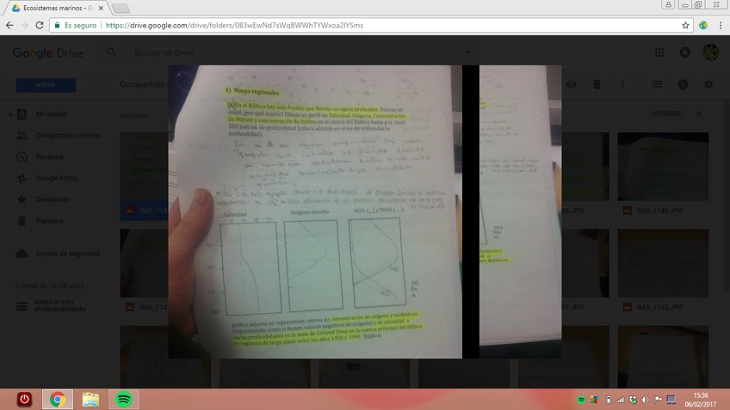Click the Es seguro security indicator
The image size is (730, 410).
pos(76,26)
